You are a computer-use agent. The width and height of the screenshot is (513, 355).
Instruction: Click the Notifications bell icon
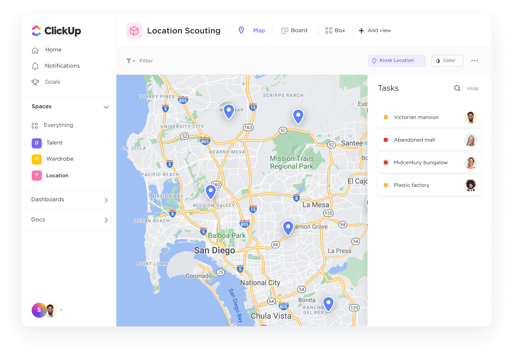coord(35,66)
